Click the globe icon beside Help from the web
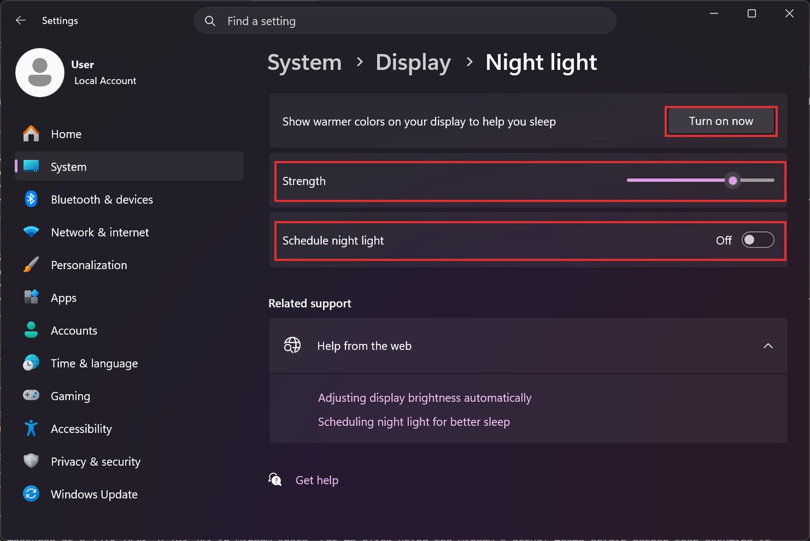The image size is (810, 541). click(292, 345)
